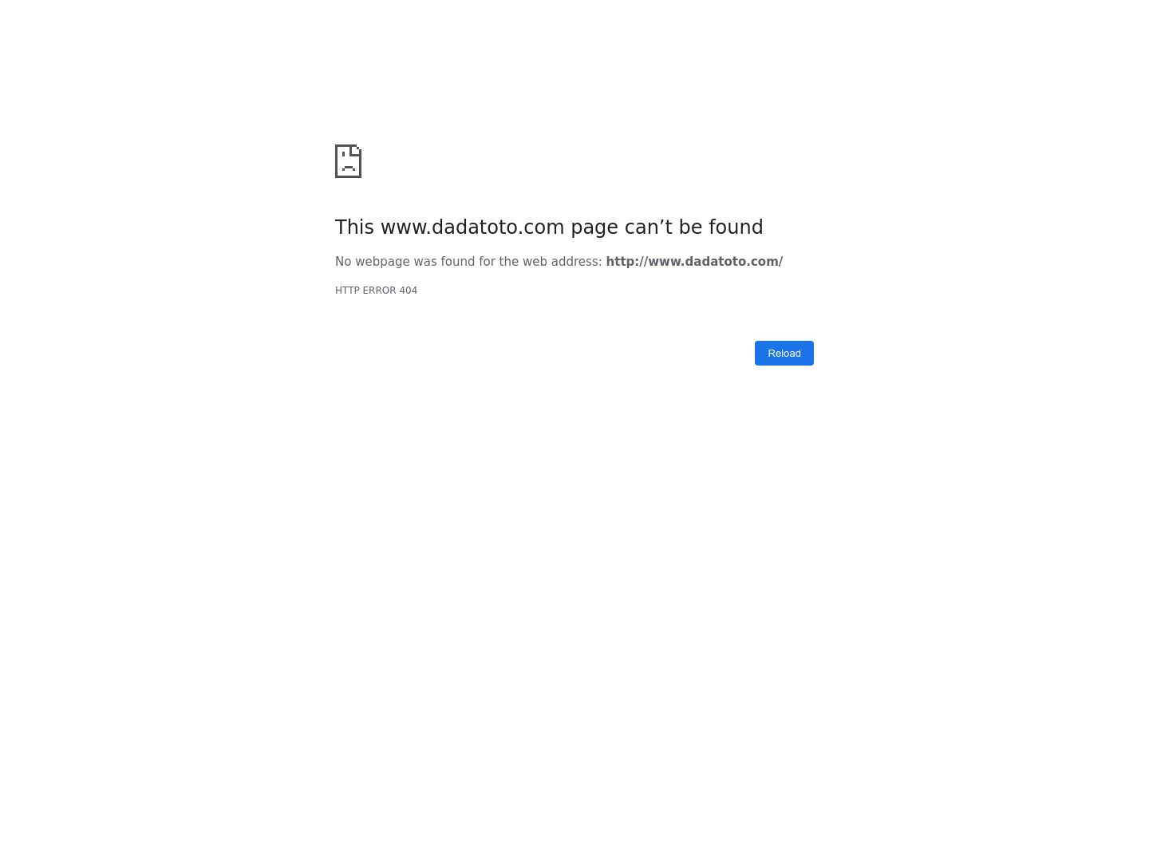The width and height of the screenshot is (1149, 862).
Task: Click the page can't be found heading
Action: [x=549, y=227]
